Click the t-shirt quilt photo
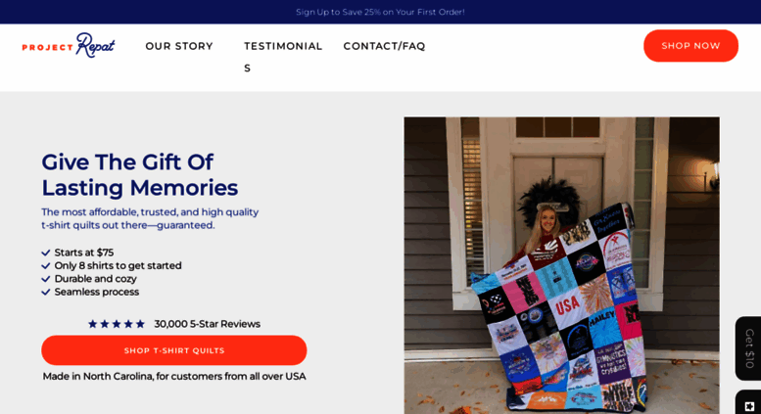The width and height of the screenshot is (761, 414). pyautogui.click(x=561, y=265)
